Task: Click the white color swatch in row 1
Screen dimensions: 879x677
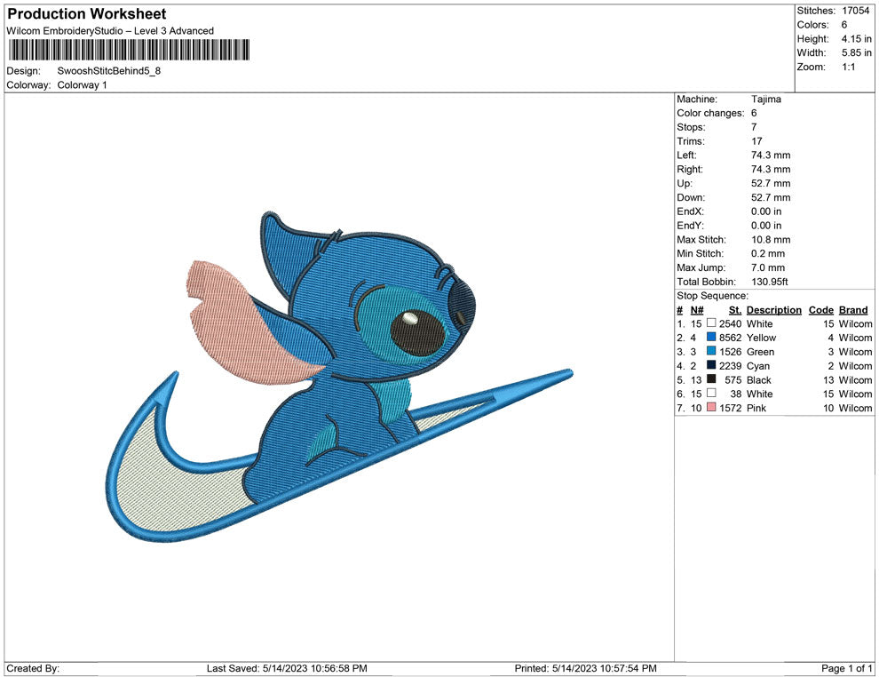Action: tap(711, 323)
